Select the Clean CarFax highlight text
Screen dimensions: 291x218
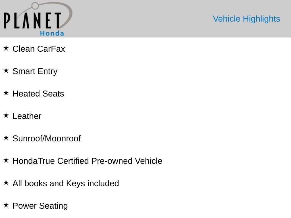coord(39,49)
